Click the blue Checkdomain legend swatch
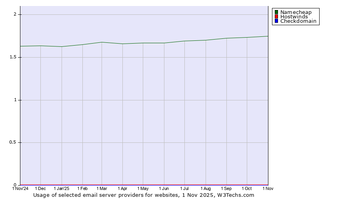Screen dimensions: 360x200 (x=276, y=21)
